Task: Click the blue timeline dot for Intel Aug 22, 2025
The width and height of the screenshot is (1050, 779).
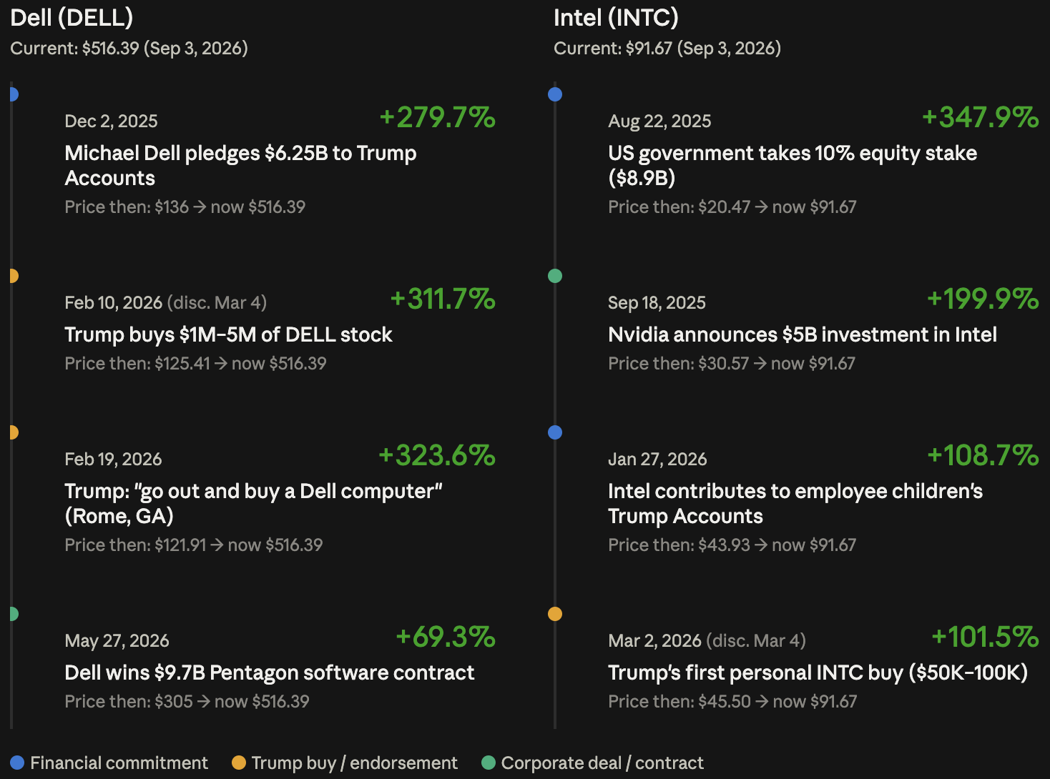Action: [555, 94]
